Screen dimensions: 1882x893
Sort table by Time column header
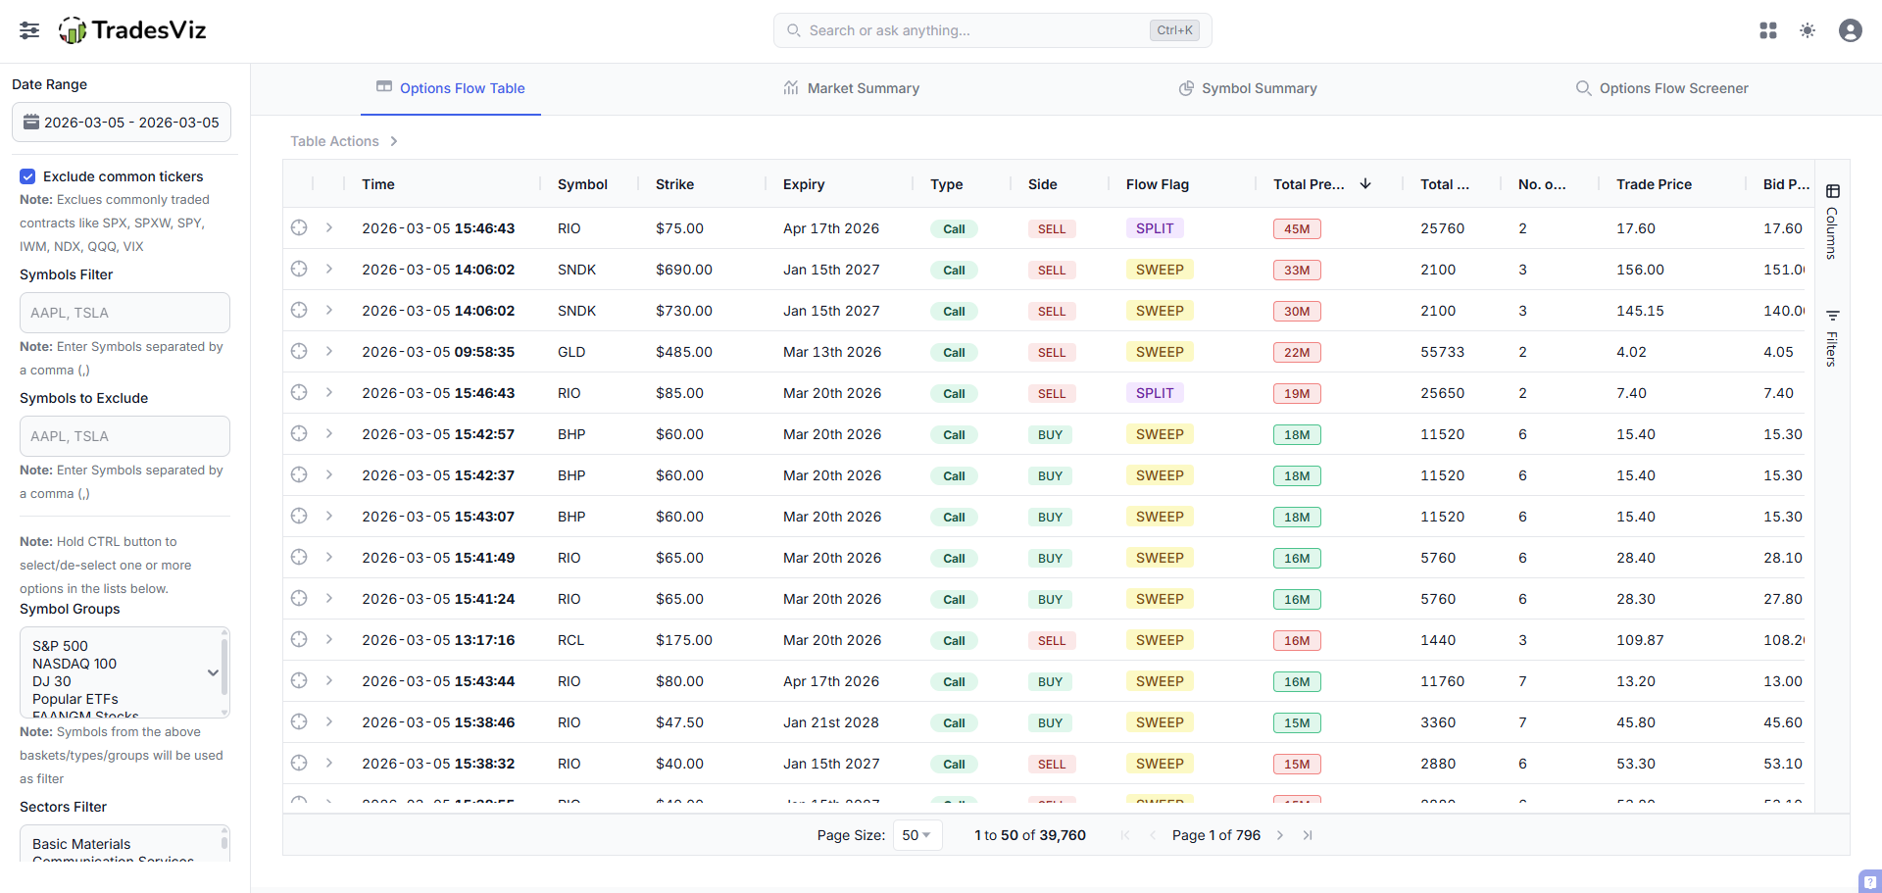click(x=378, y=184)
